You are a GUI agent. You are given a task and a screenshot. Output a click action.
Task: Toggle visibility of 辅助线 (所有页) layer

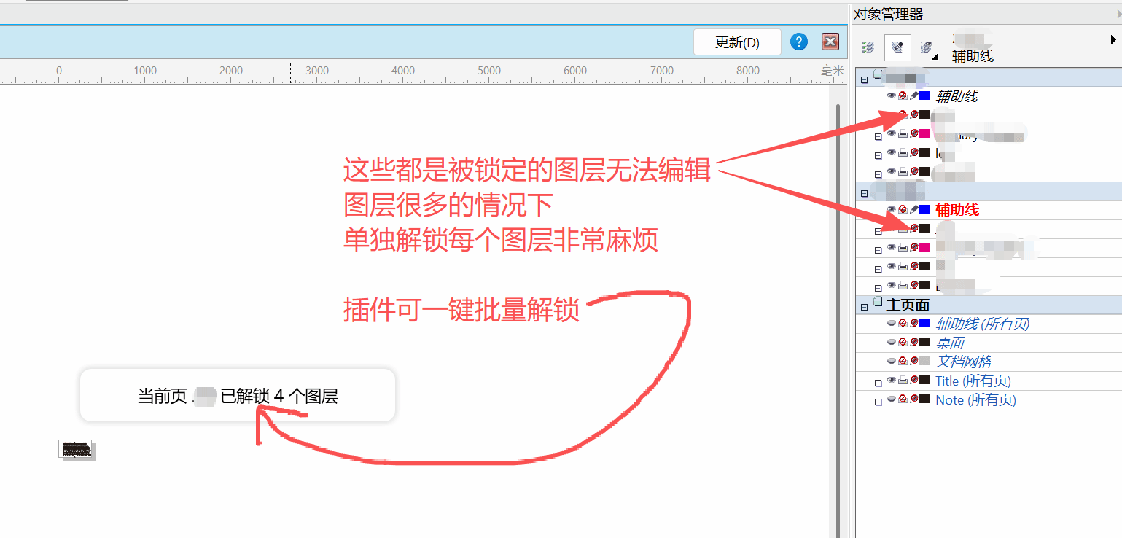pyautogui.click(x=891, y=324)
